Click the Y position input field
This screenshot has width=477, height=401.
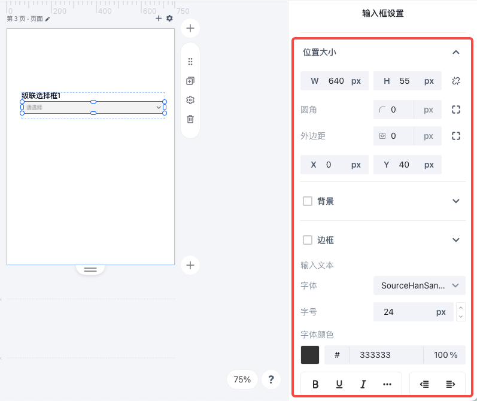(408, 165)
